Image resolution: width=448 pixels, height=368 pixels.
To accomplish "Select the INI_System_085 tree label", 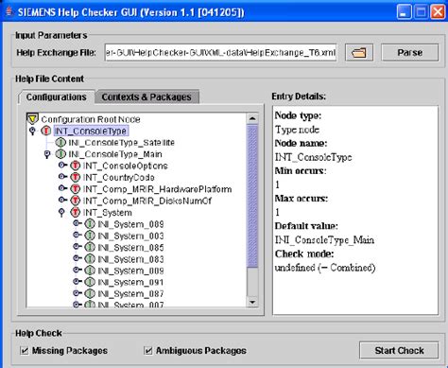I will [130, 248].
